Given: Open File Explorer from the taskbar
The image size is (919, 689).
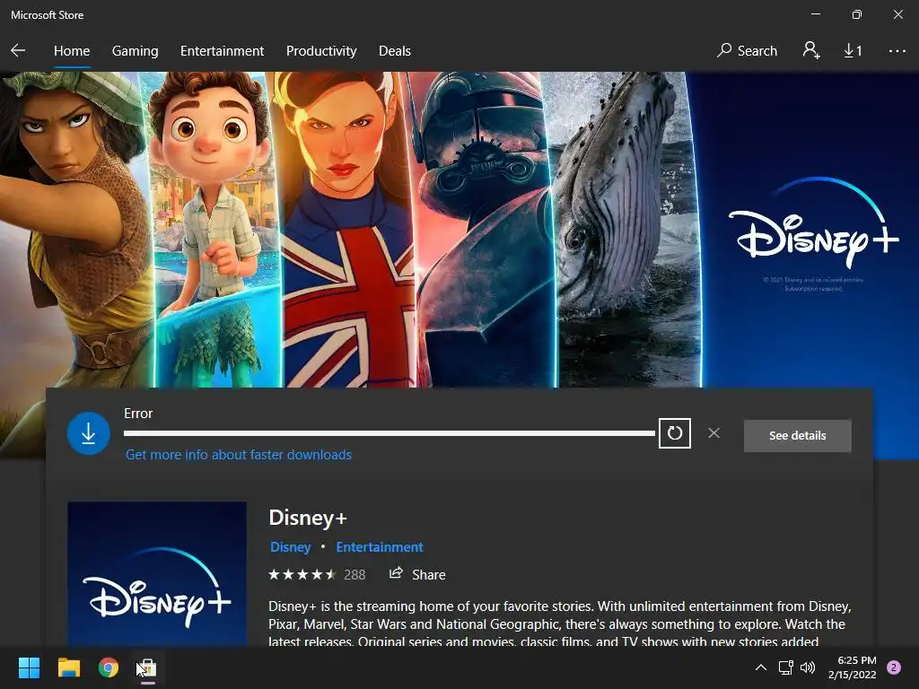Looking at the screenshot, I should click(x=68, y=667).
